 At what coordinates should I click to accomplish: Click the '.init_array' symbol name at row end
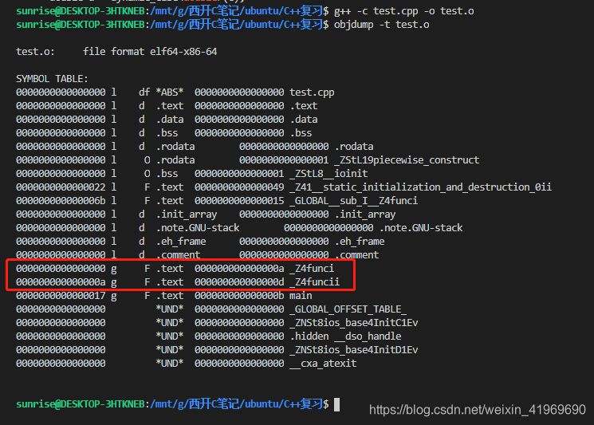pyautogui.click(x=365, y=214)
